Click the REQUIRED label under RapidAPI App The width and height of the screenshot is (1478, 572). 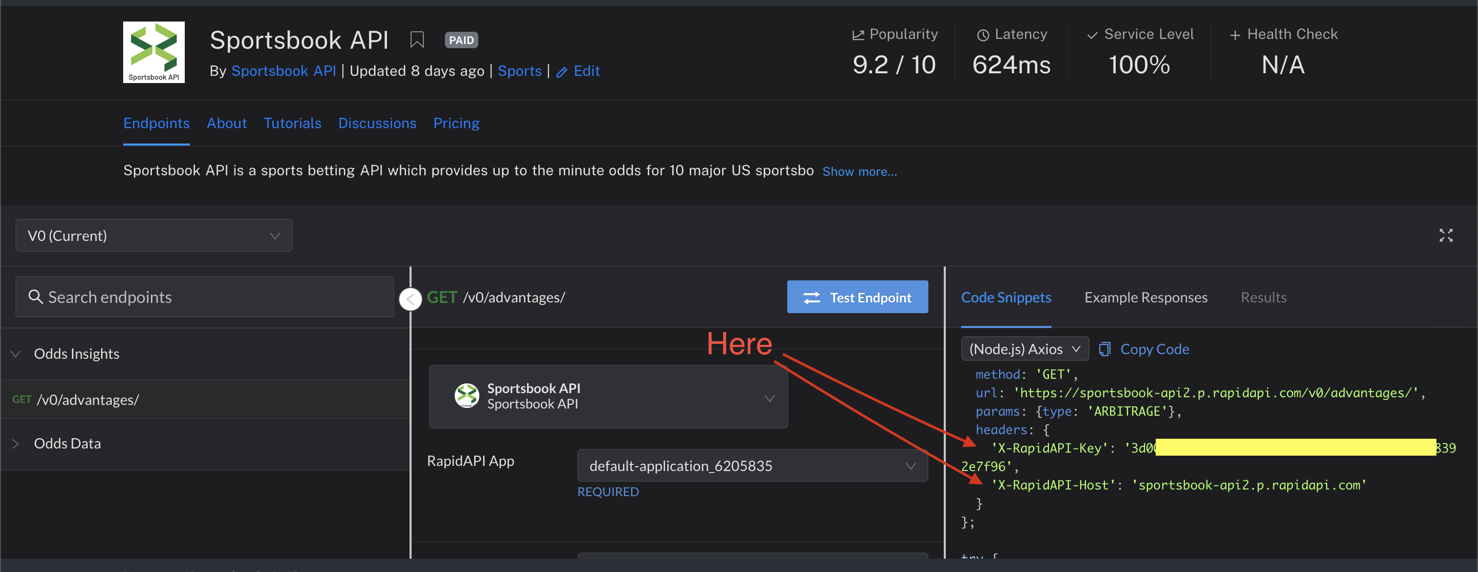click(x=608, y=492)
